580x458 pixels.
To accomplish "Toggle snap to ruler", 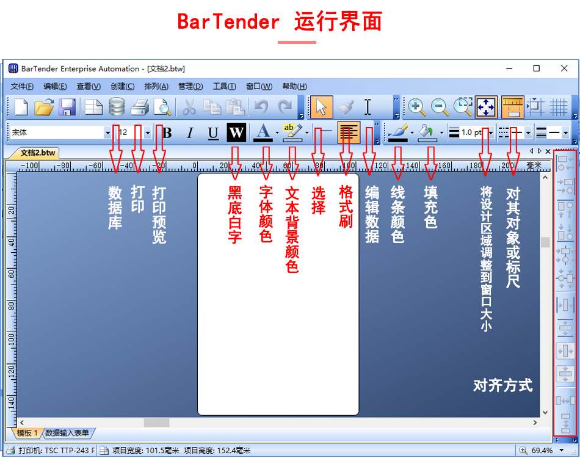I will pyautogui.click(x=512, y=107).
